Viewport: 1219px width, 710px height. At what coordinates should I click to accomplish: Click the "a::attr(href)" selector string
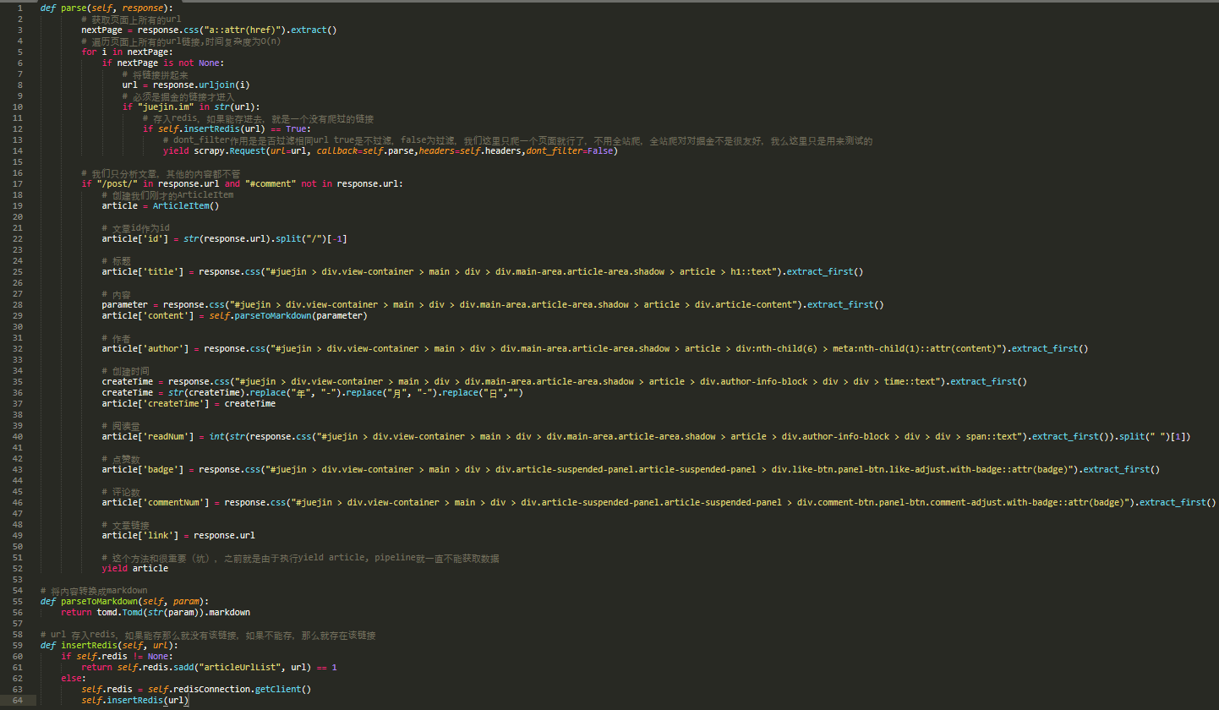243,30
